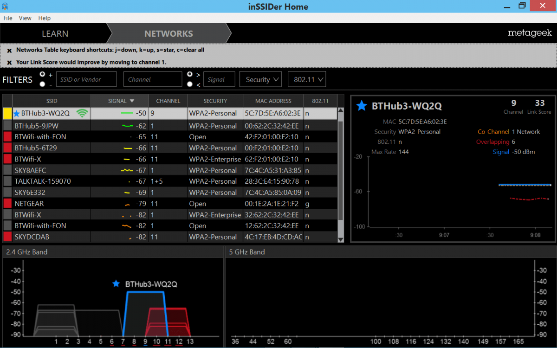
Task: Select the SKYDCDAB network name
Action: pos(32,237)
